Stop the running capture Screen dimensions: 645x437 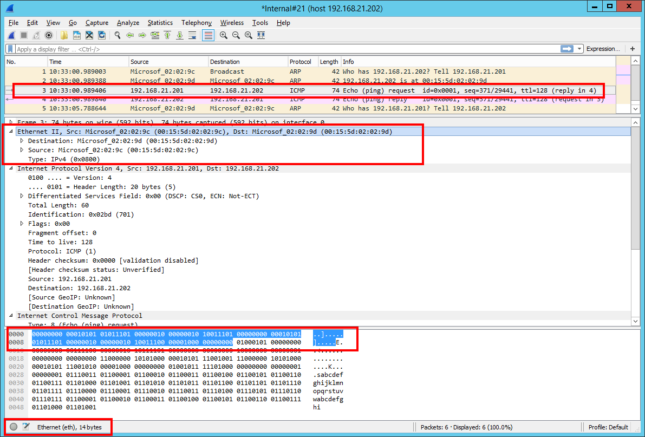[x=24, y=35]
